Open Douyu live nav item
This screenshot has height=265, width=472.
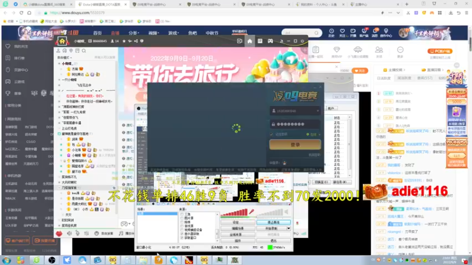115,33
